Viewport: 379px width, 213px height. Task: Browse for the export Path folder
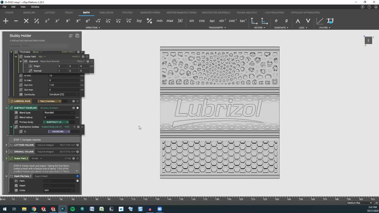(x=78, y=181)
